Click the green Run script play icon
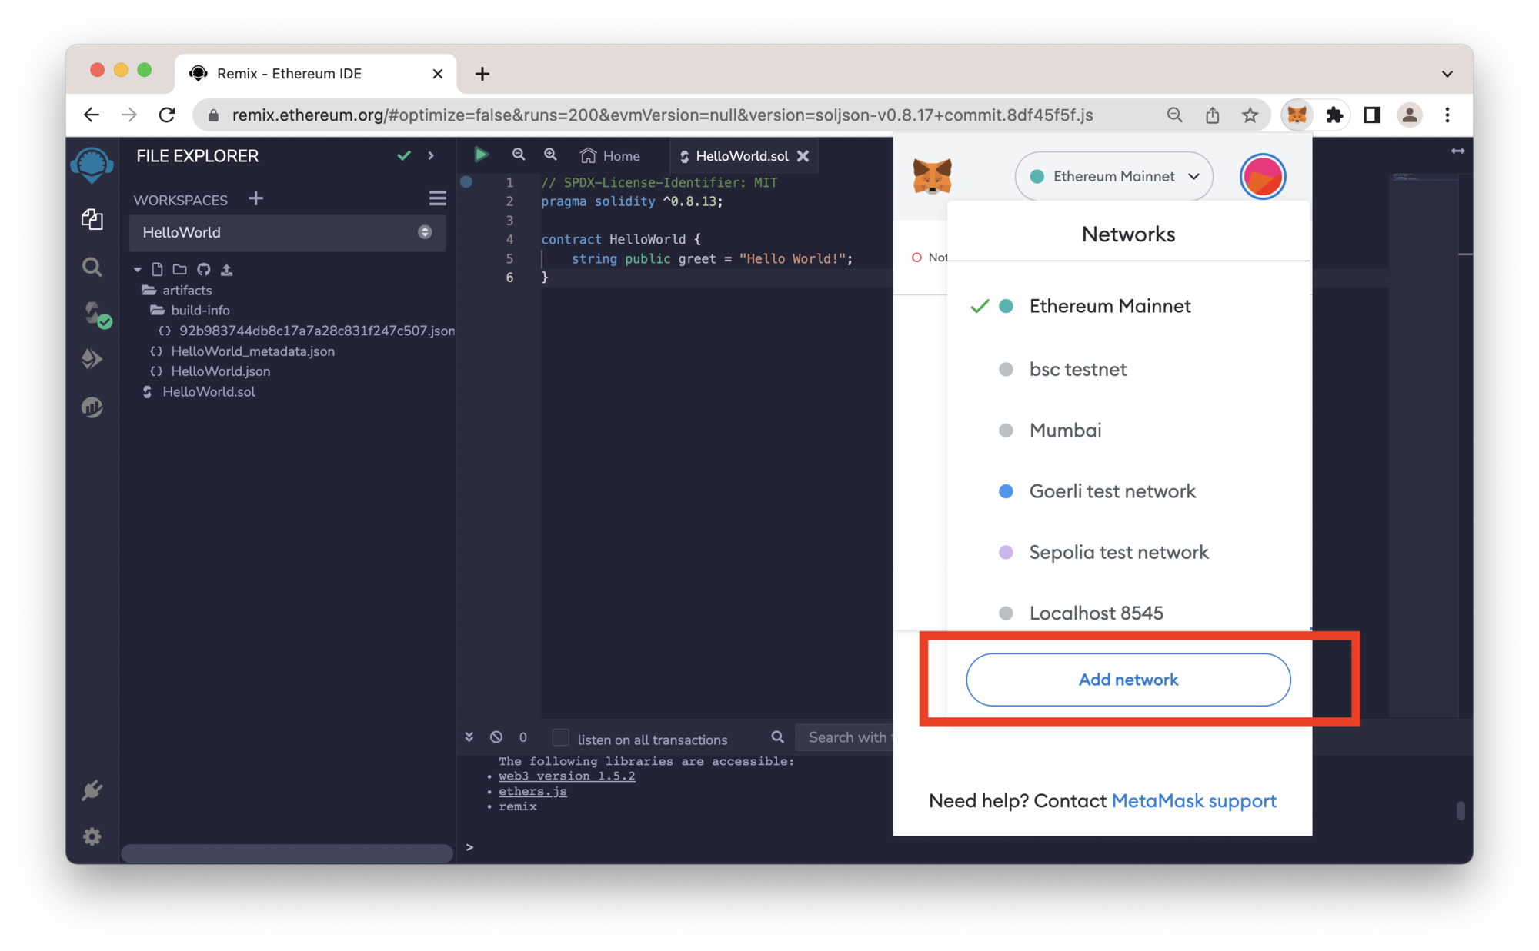The height and width of the screenshot is (951, 1539). [x=481, y=155]
